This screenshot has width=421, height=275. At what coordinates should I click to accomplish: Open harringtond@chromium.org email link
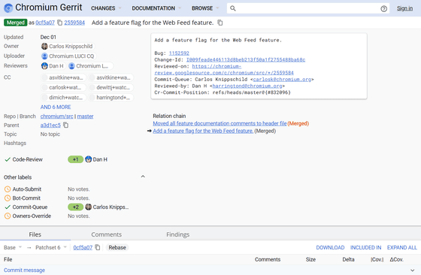tap(247, 86)
